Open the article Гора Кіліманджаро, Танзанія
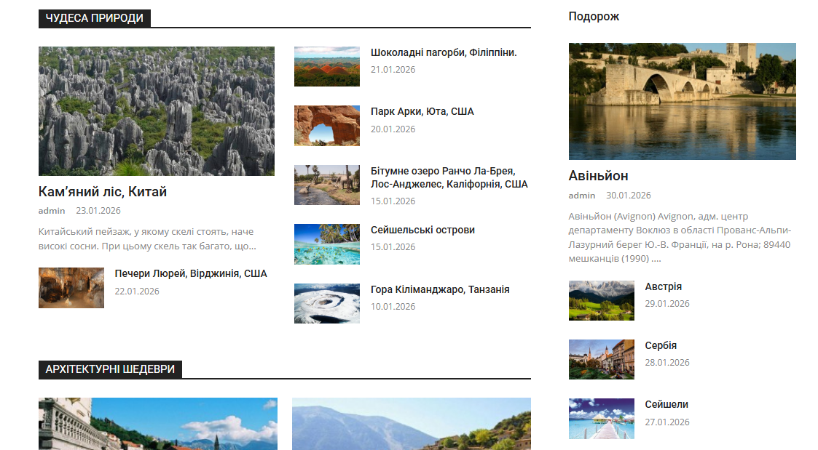Image resolution: width=818 pixels, height=450 pixels. pos(440,289)
